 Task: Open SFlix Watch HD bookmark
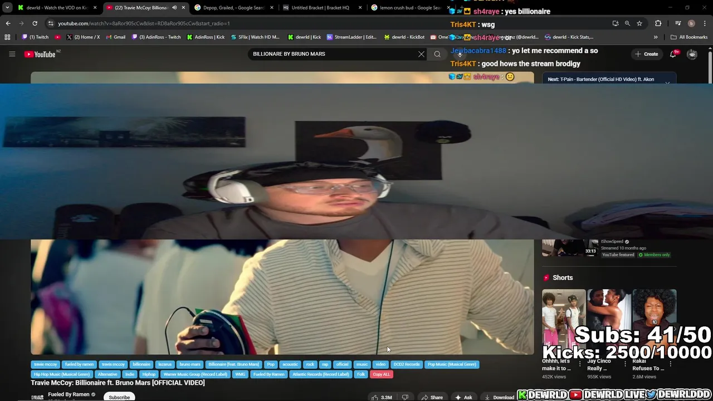click(255, 37)
